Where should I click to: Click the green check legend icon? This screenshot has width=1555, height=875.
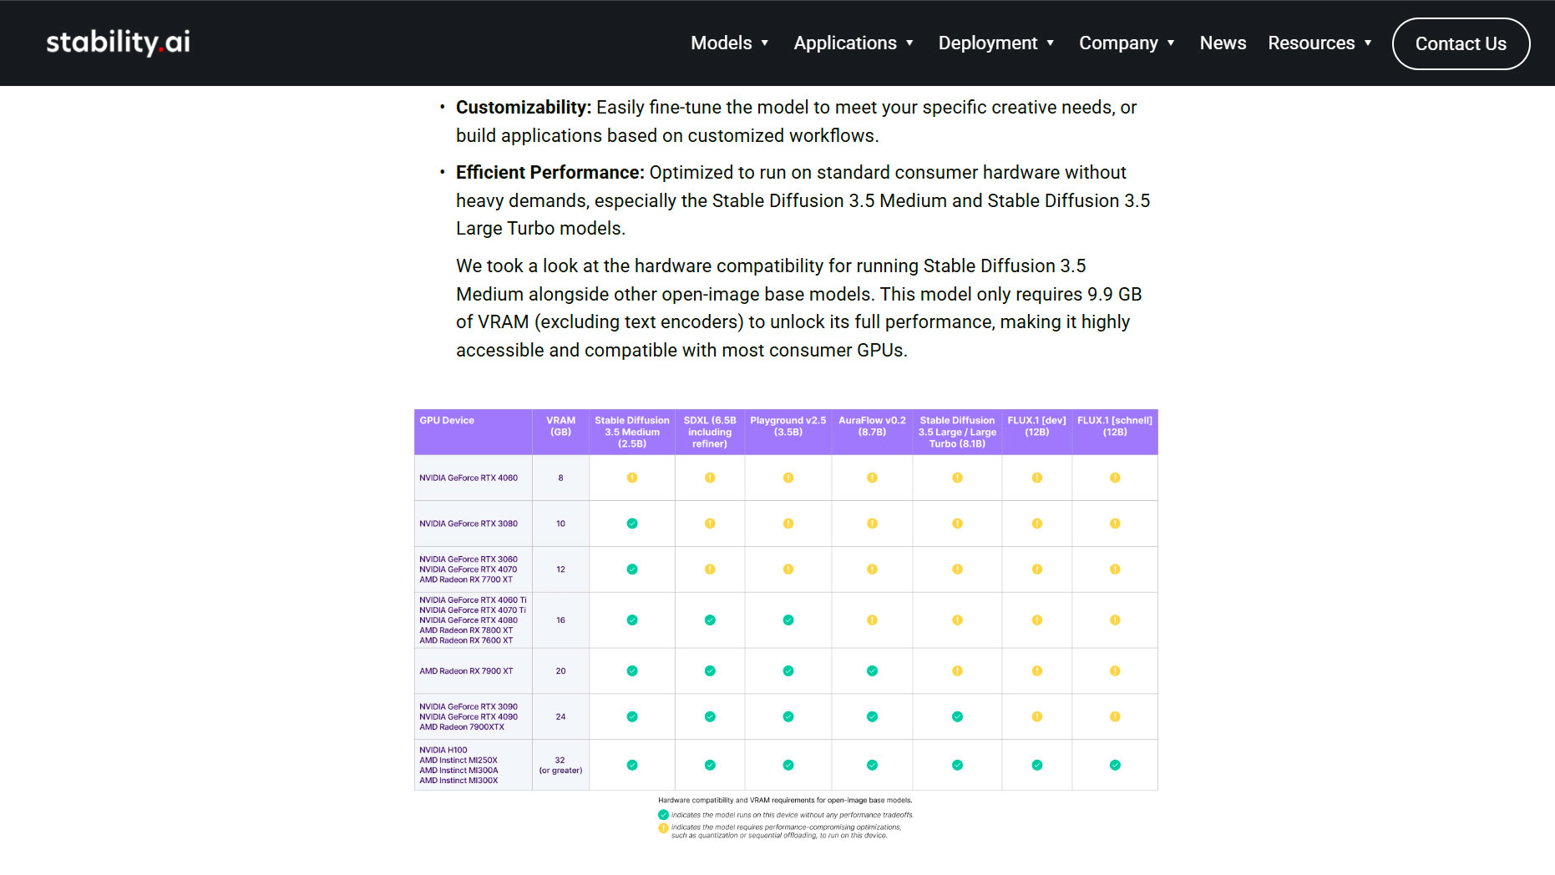tap(663, 815)
